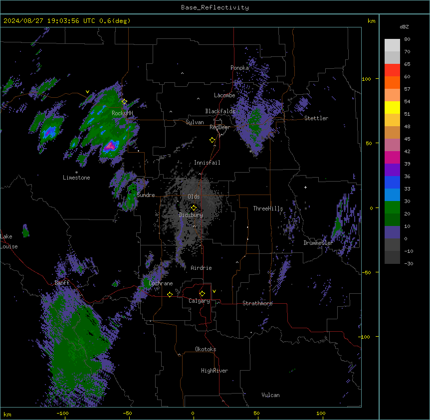Select the yellow 51-54 dBZ legend swatch
This screenshot has height=420, width=430.
coord(392,108)
